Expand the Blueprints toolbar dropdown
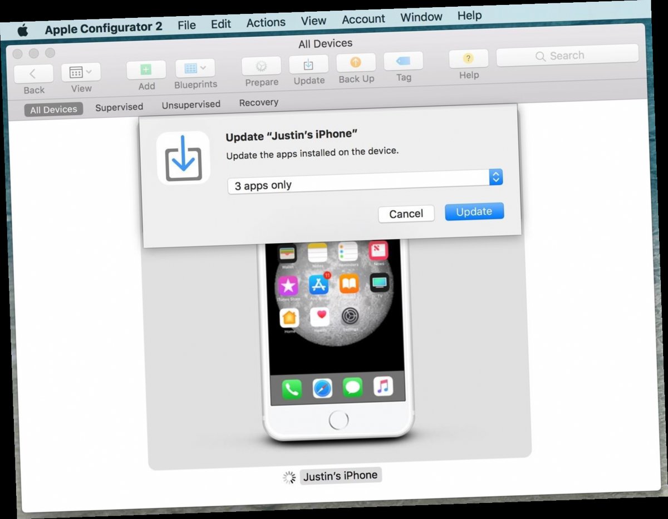The height and width of the screenshot is (519, 668). click(195, 68)
